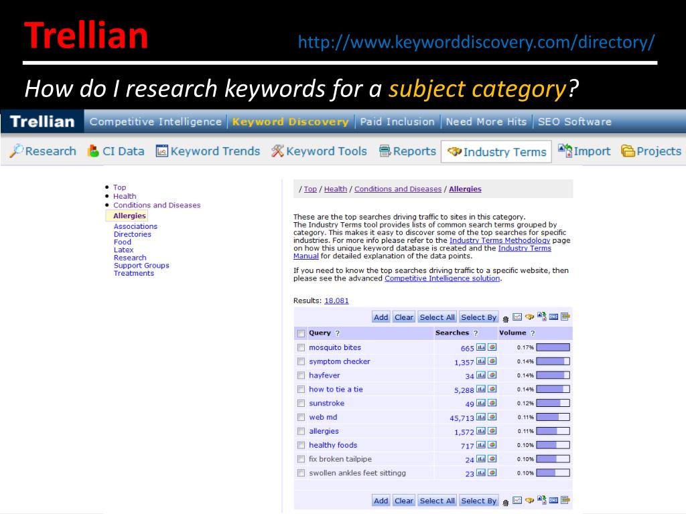Screen dimensions: 686x514
Task: Open Paid Inclusion in top nav
Action: tap(397, 122)
